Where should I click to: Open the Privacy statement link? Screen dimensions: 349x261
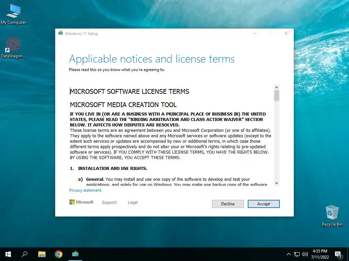click(85, 190)
